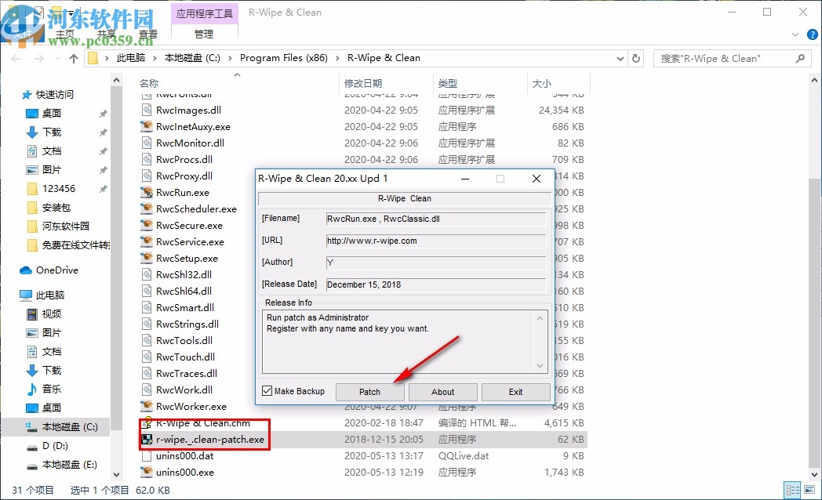Select unins000.dat file icon
The height and width of the screenshot is (500, 822).
click(x=147, y=455)
